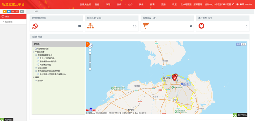Viewport: 255px width, 121px height.
Task: Open the 宣传 menu
Action: [119, 4]
